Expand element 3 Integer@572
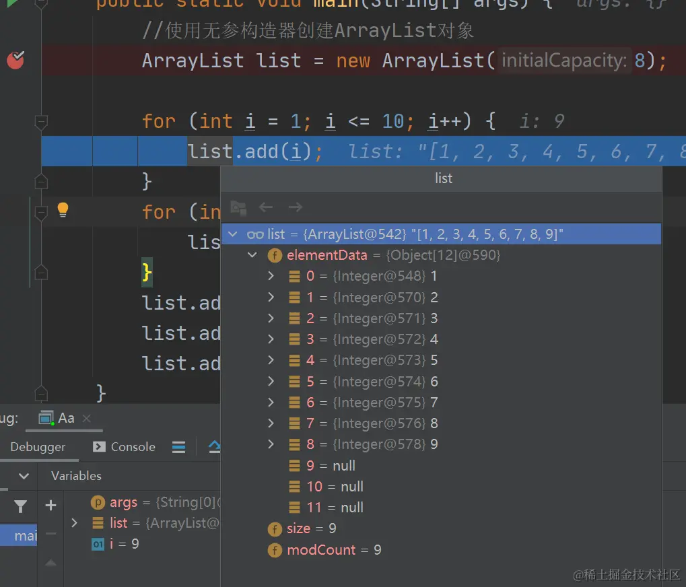686x587 pixels. [271, 339]
